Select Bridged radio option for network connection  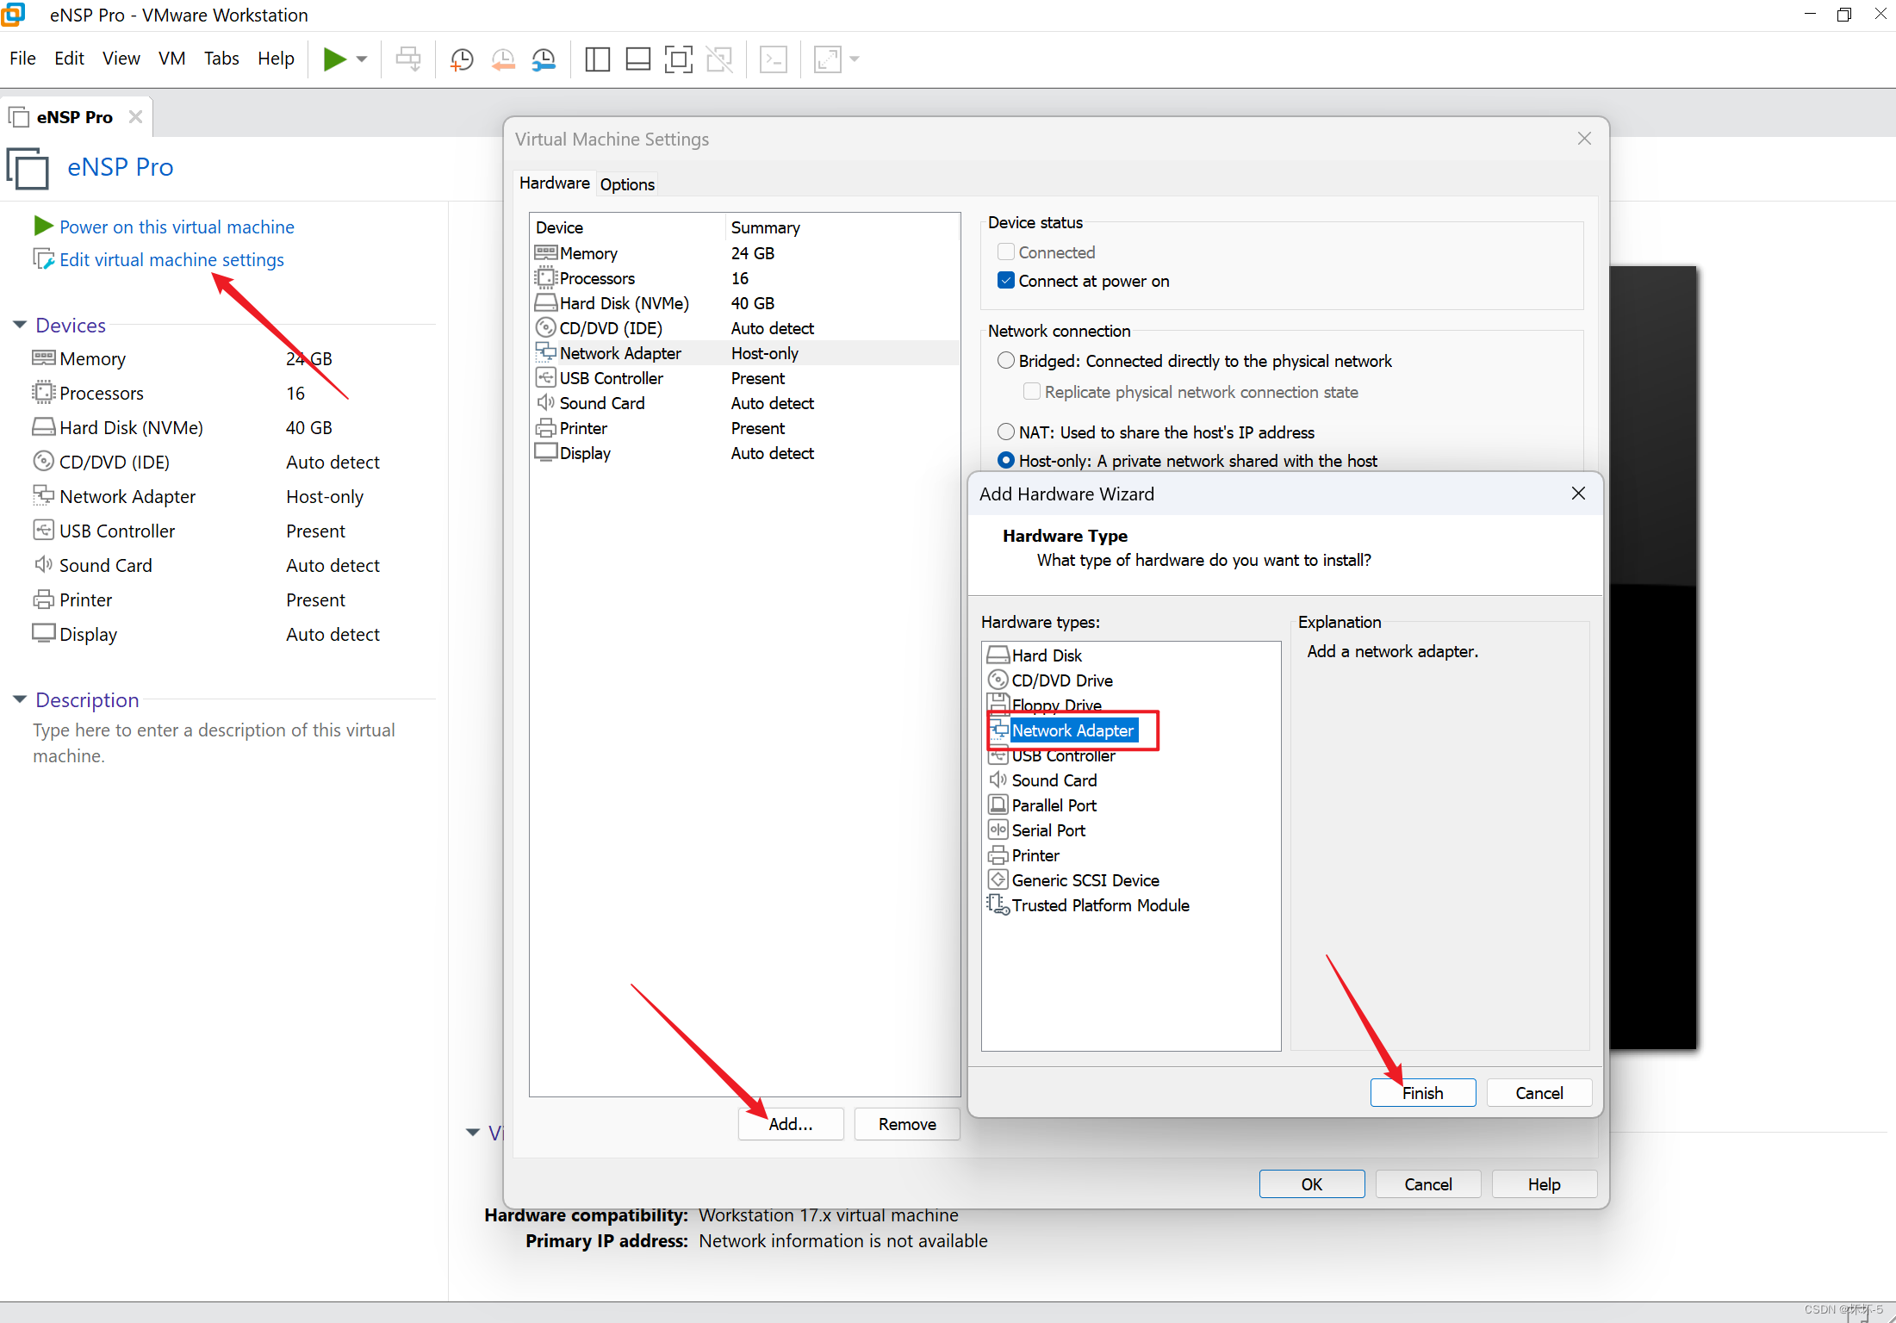pos(1005,360)
